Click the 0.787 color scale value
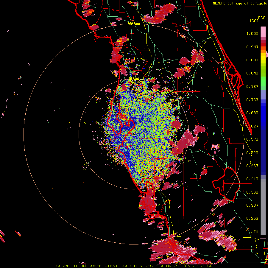268x268 pixels. [252, 86]
